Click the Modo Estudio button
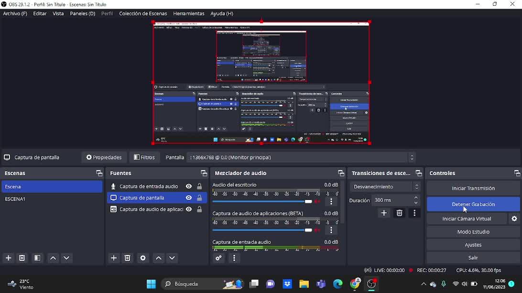Screen dimensions: 522x293 473,232
